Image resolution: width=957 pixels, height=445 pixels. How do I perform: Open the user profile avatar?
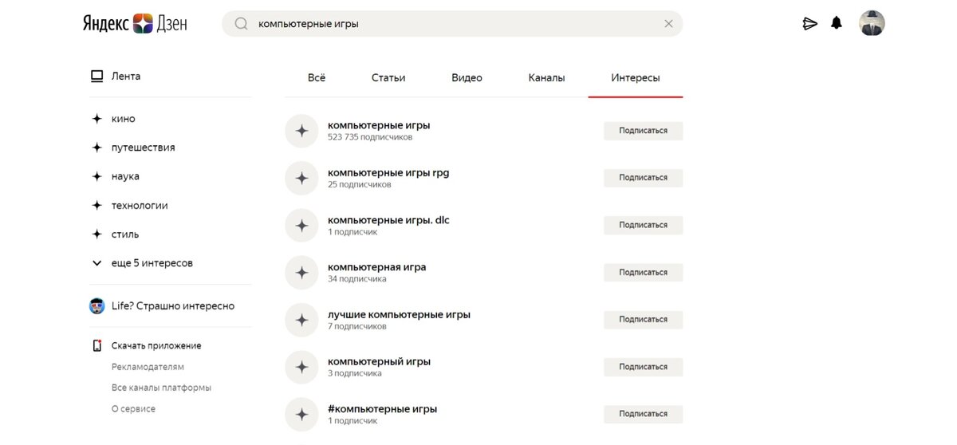coord(872,23)
